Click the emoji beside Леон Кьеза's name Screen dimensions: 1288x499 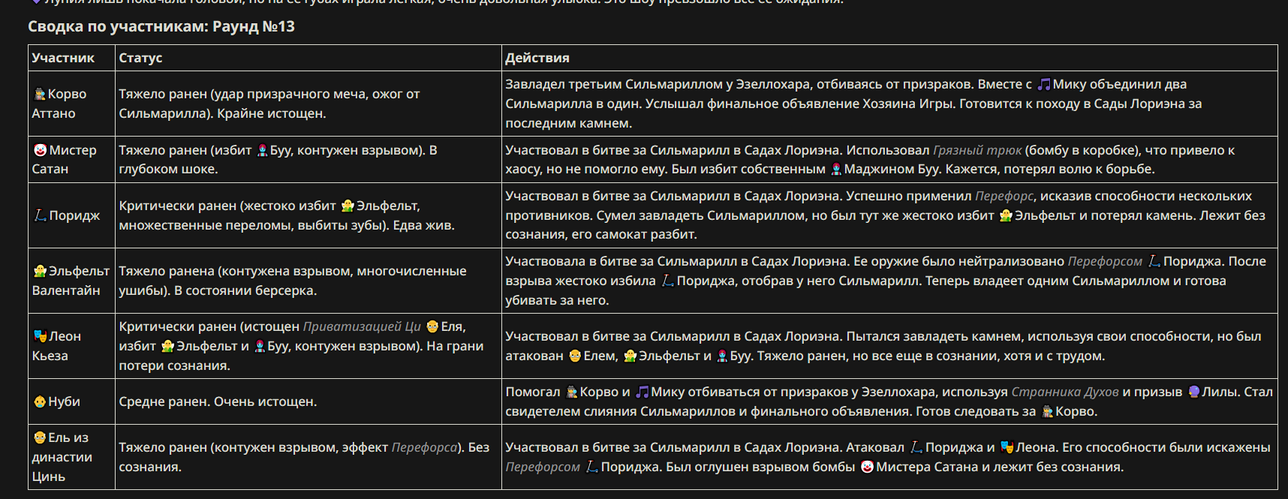40,336
